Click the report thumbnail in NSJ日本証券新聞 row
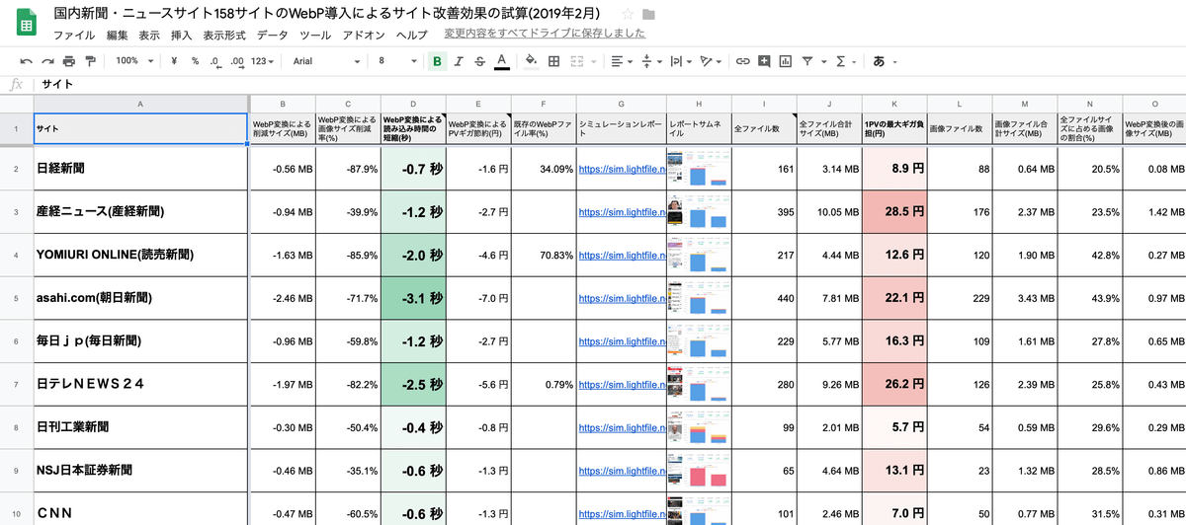 tap(699, 471)
